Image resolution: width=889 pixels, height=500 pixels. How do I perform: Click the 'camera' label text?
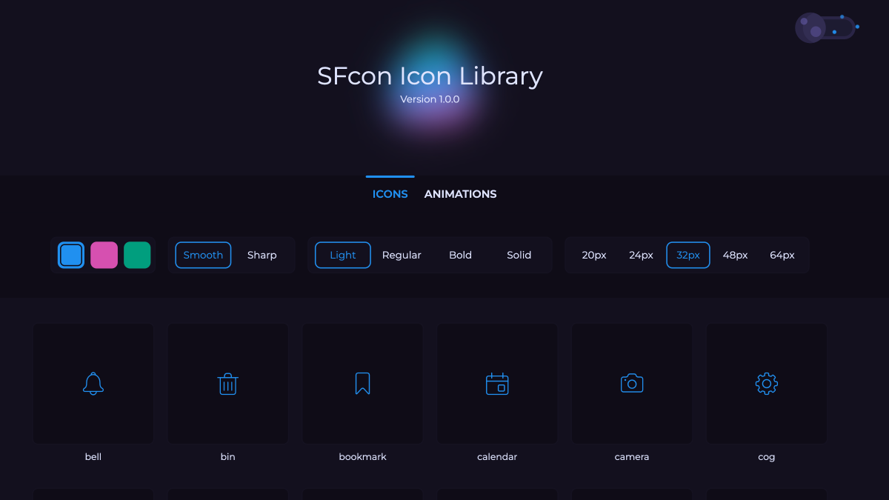tap(632, 457)
